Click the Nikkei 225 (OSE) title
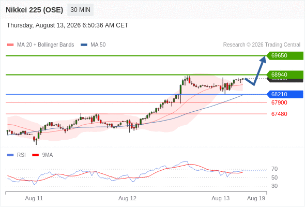The width and height of the screenshot is (305, 207). pyautogui.click(x=35, y=10)
